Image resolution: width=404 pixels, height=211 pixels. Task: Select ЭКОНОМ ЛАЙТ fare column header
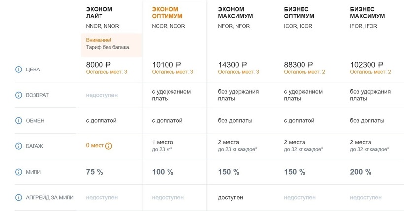pyautogui.click(x=99, y=12)
